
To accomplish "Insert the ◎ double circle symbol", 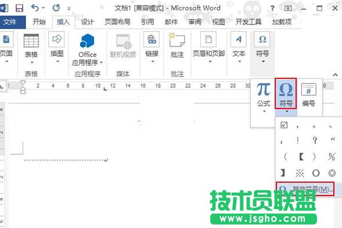I will [332, 173].
